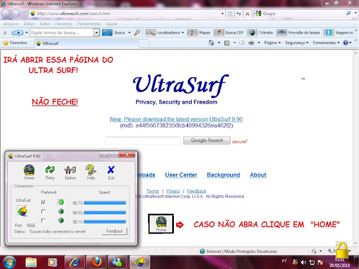Click the Favoritos star icon

[x=6, y=43]
